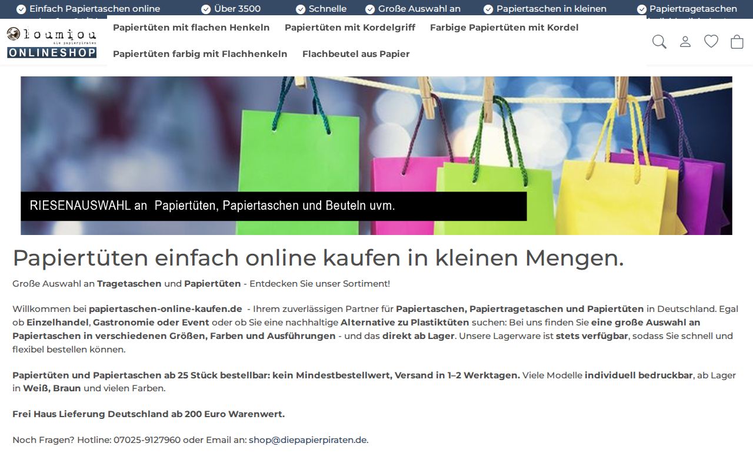Click 'Einfach Papiertaschen online' top bar text
Image resolution: width=753 pixels, height=470 pixels.
click(x=95, y=9)
